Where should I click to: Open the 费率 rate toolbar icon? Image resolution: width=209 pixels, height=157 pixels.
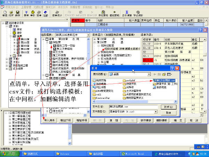point(26,14)
